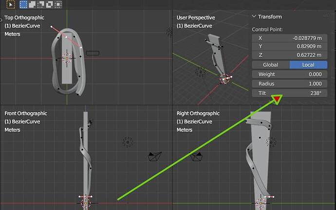336x210 pixels.
Task: Click 'Meters' text in Right Orthographic view
Action: coord(185,130)
